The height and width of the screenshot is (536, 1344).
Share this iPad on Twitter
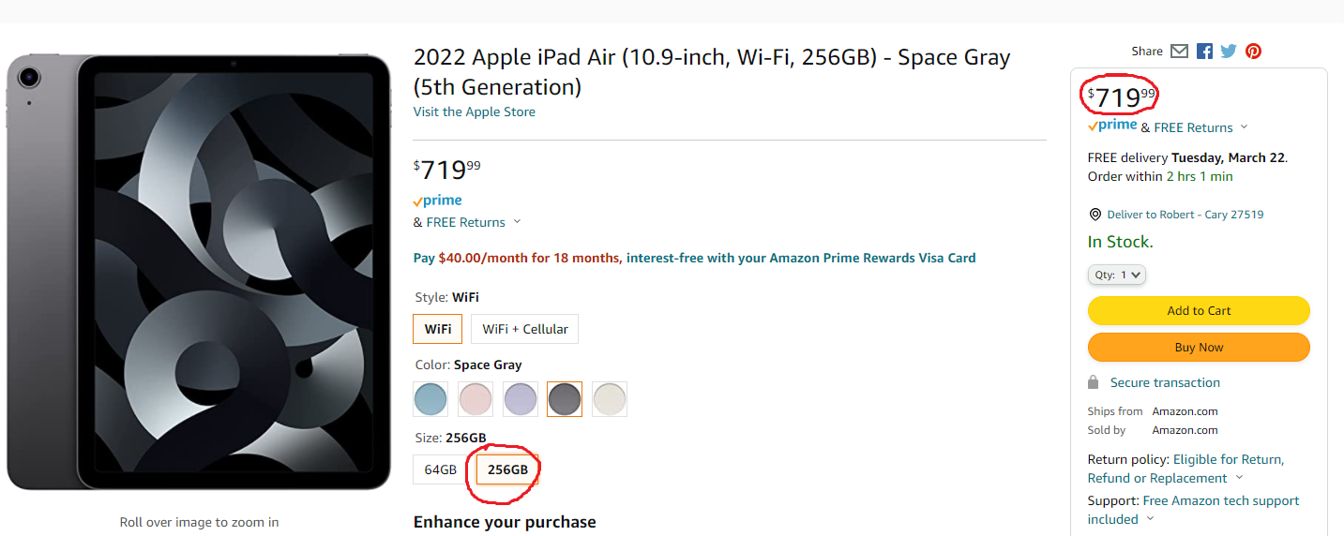coord(1229,52)
